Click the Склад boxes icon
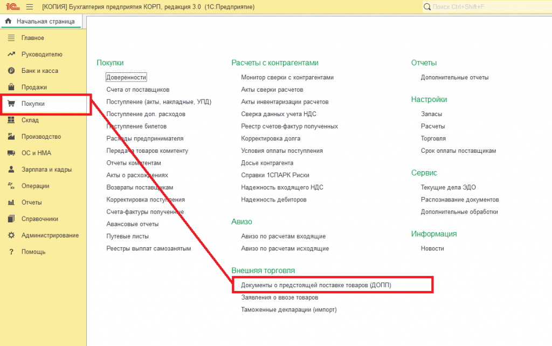552x346 pixels. pos(11,120)
